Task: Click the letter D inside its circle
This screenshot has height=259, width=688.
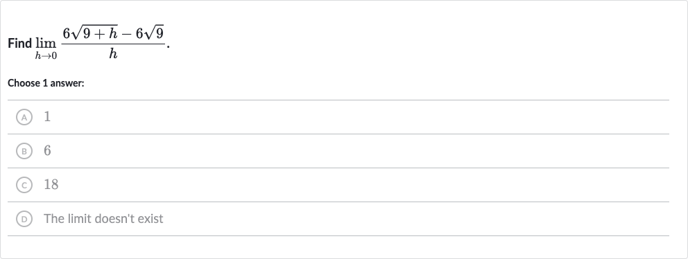Action: (x=24, y=219)
